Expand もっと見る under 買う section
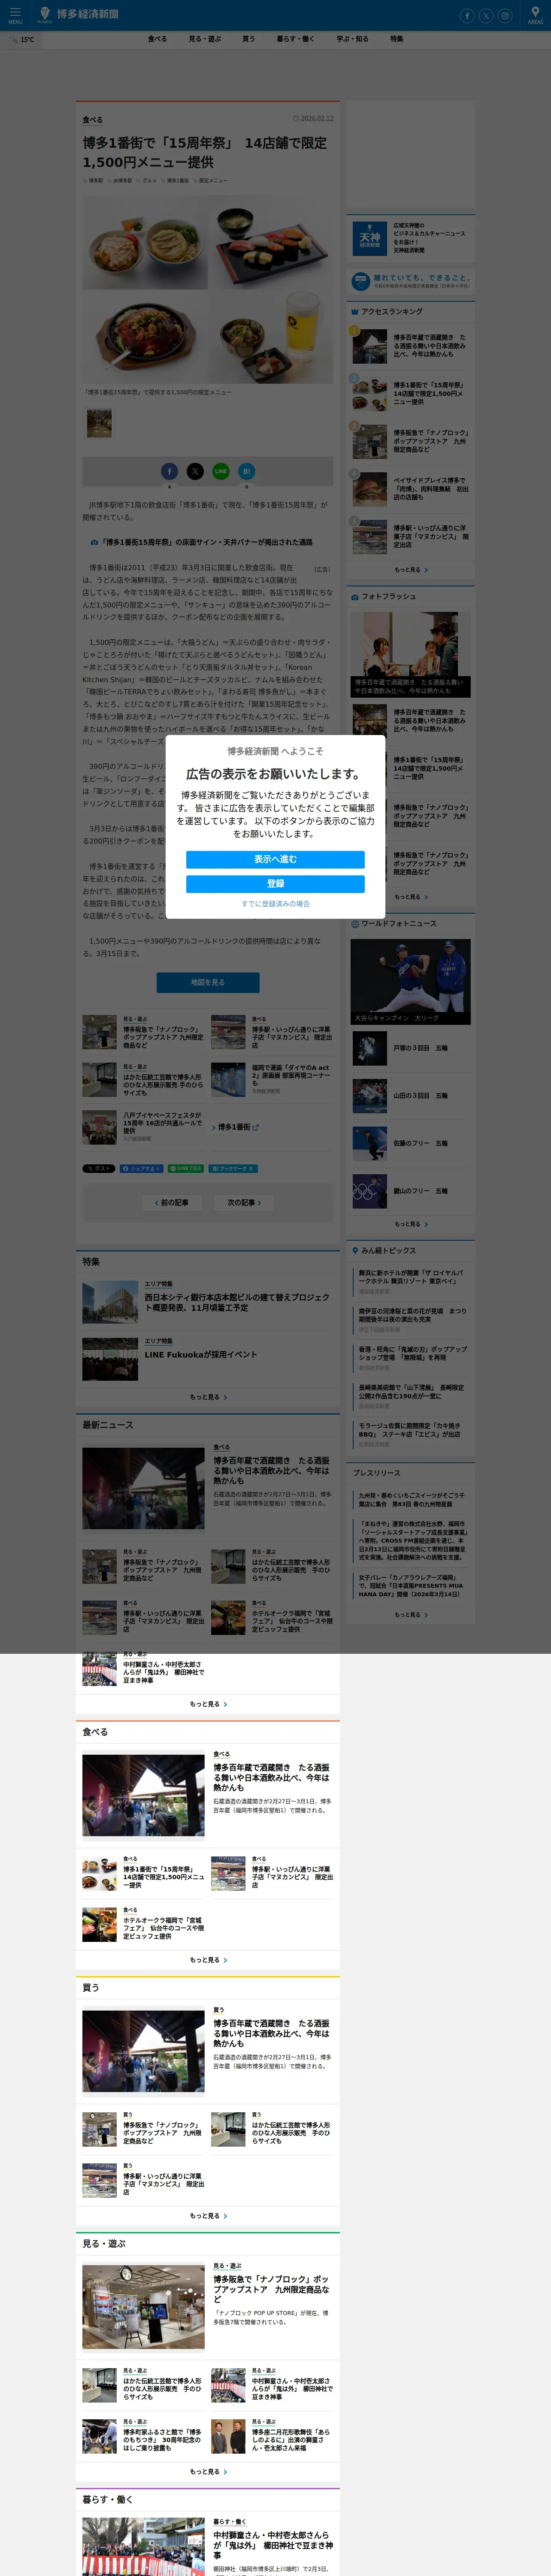This screenshot has width=551, height=2576. [208, 2216]
